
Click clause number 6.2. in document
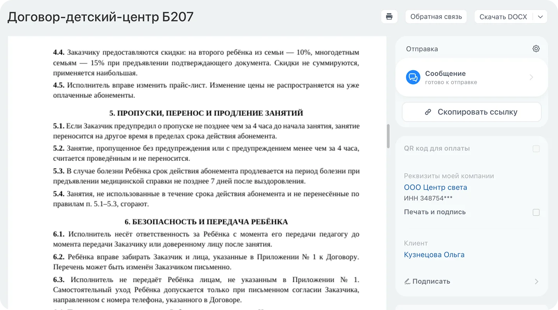point(59,257)
